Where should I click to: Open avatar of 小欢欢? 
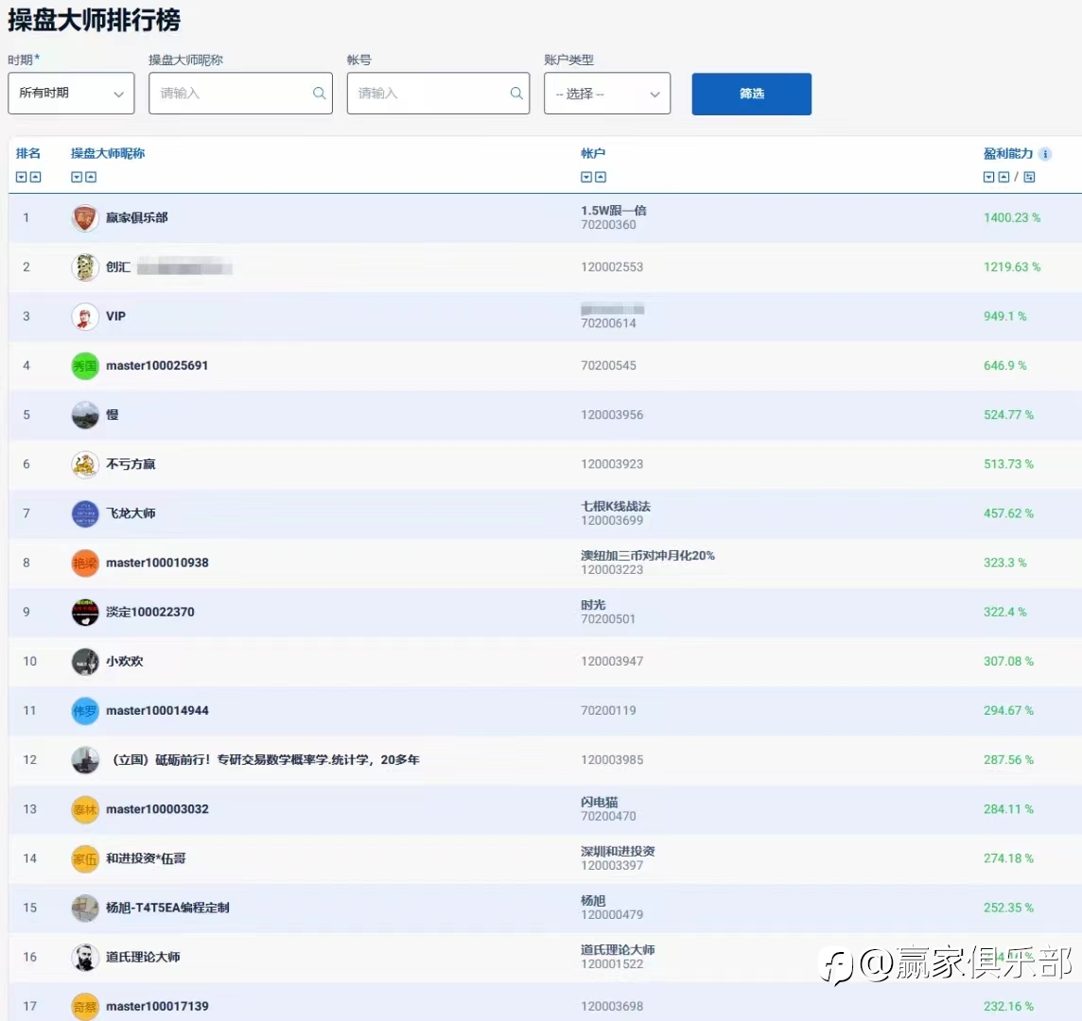pos(85,662)
